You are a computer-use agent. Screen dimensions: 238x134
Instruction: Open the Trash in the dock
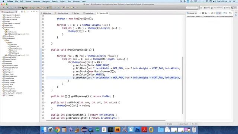194,130
